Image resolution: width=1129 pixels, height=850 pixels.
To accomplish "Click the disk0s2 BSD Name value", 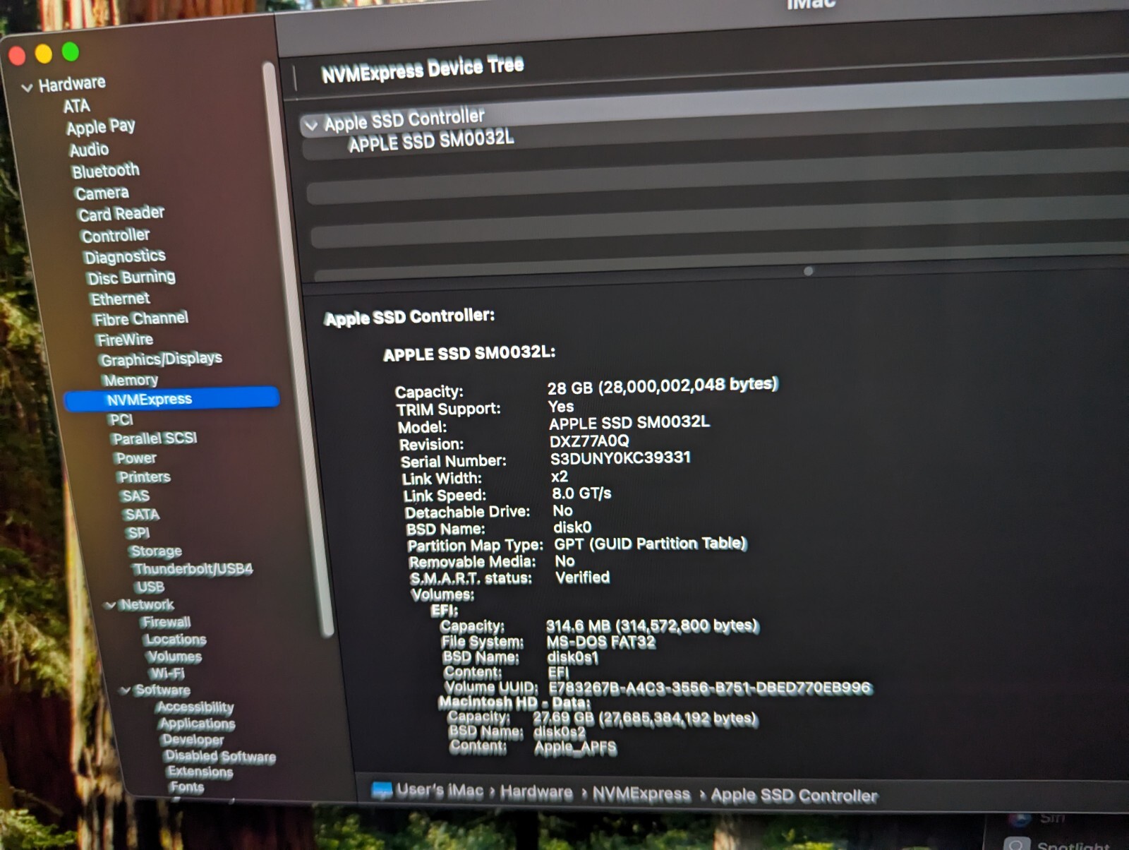I will tap(559, 733).
